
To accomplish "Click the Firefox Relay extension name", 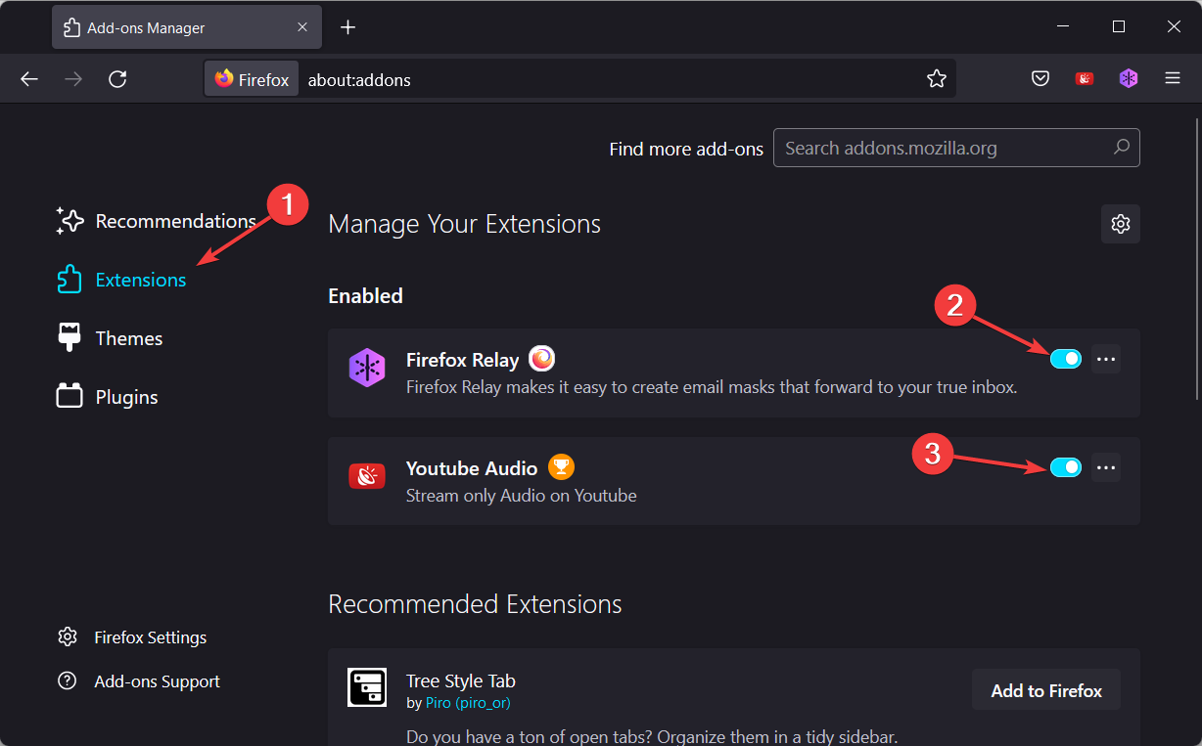I will click(x=463, y=360).
